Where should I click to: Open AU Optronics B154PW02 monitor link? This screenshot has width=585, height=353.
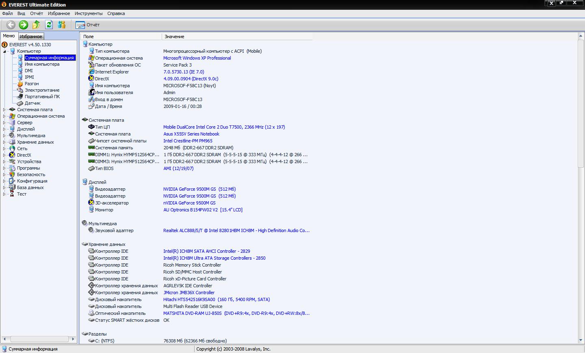(203, 210)
